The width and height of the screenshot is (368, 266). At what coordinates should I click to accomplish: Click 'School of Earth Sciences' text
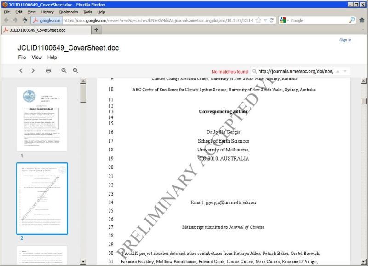223,141
